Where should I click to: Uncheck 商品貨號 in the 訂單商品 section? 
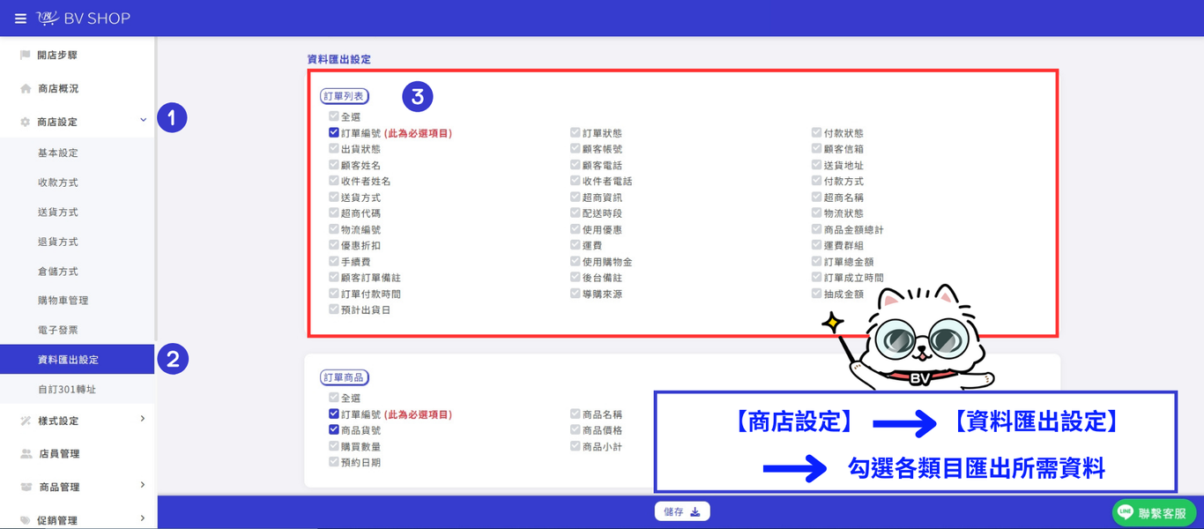(x=333, y=430)
